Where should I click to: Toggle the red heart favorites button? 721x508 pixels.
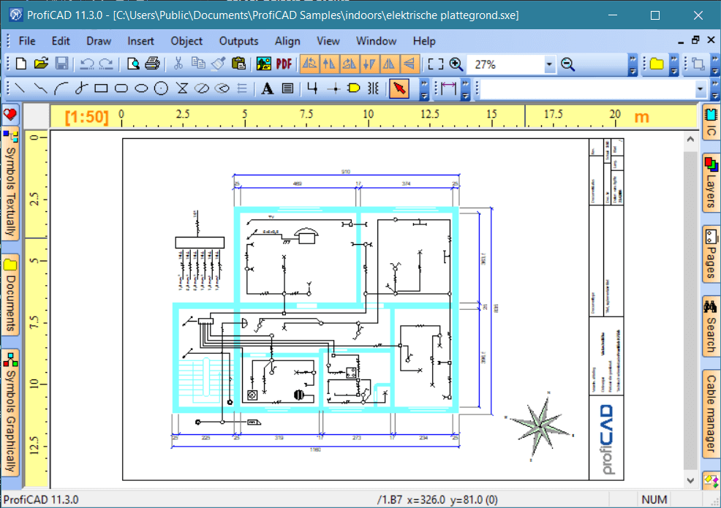[x=10, y=114]
